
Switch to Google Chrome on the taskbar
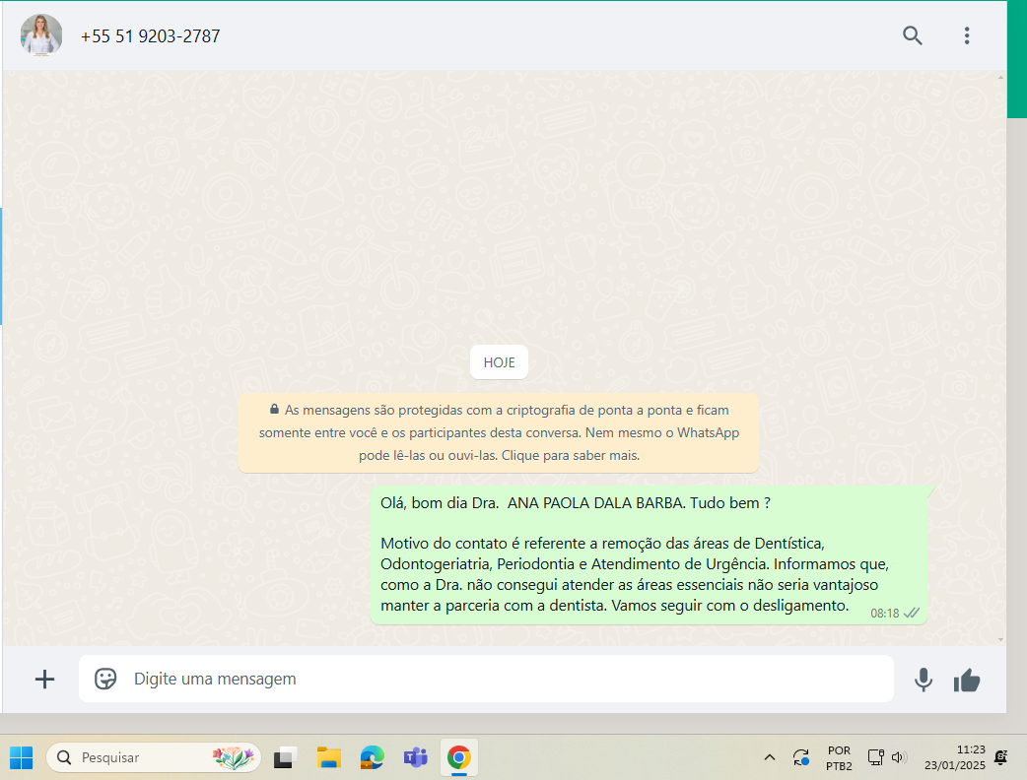point(459,757)
